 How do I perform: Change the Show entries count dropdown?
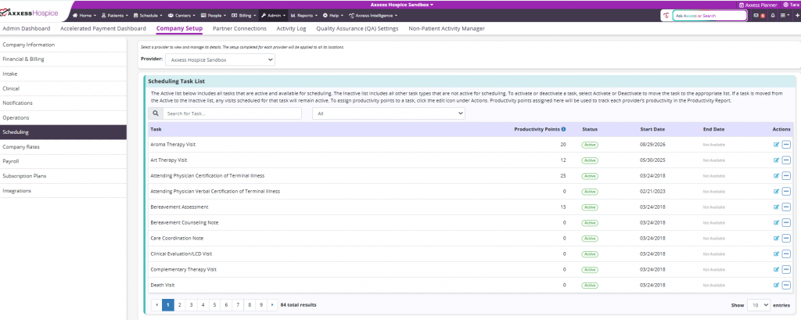[x=759, y=305]
